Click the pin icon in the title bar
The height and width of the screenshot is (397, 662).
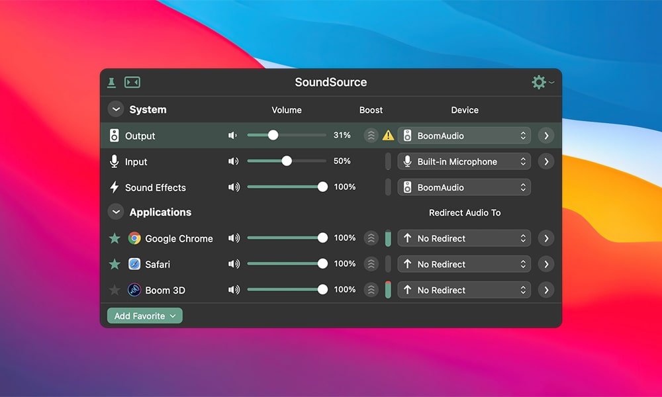coord(112,82)
